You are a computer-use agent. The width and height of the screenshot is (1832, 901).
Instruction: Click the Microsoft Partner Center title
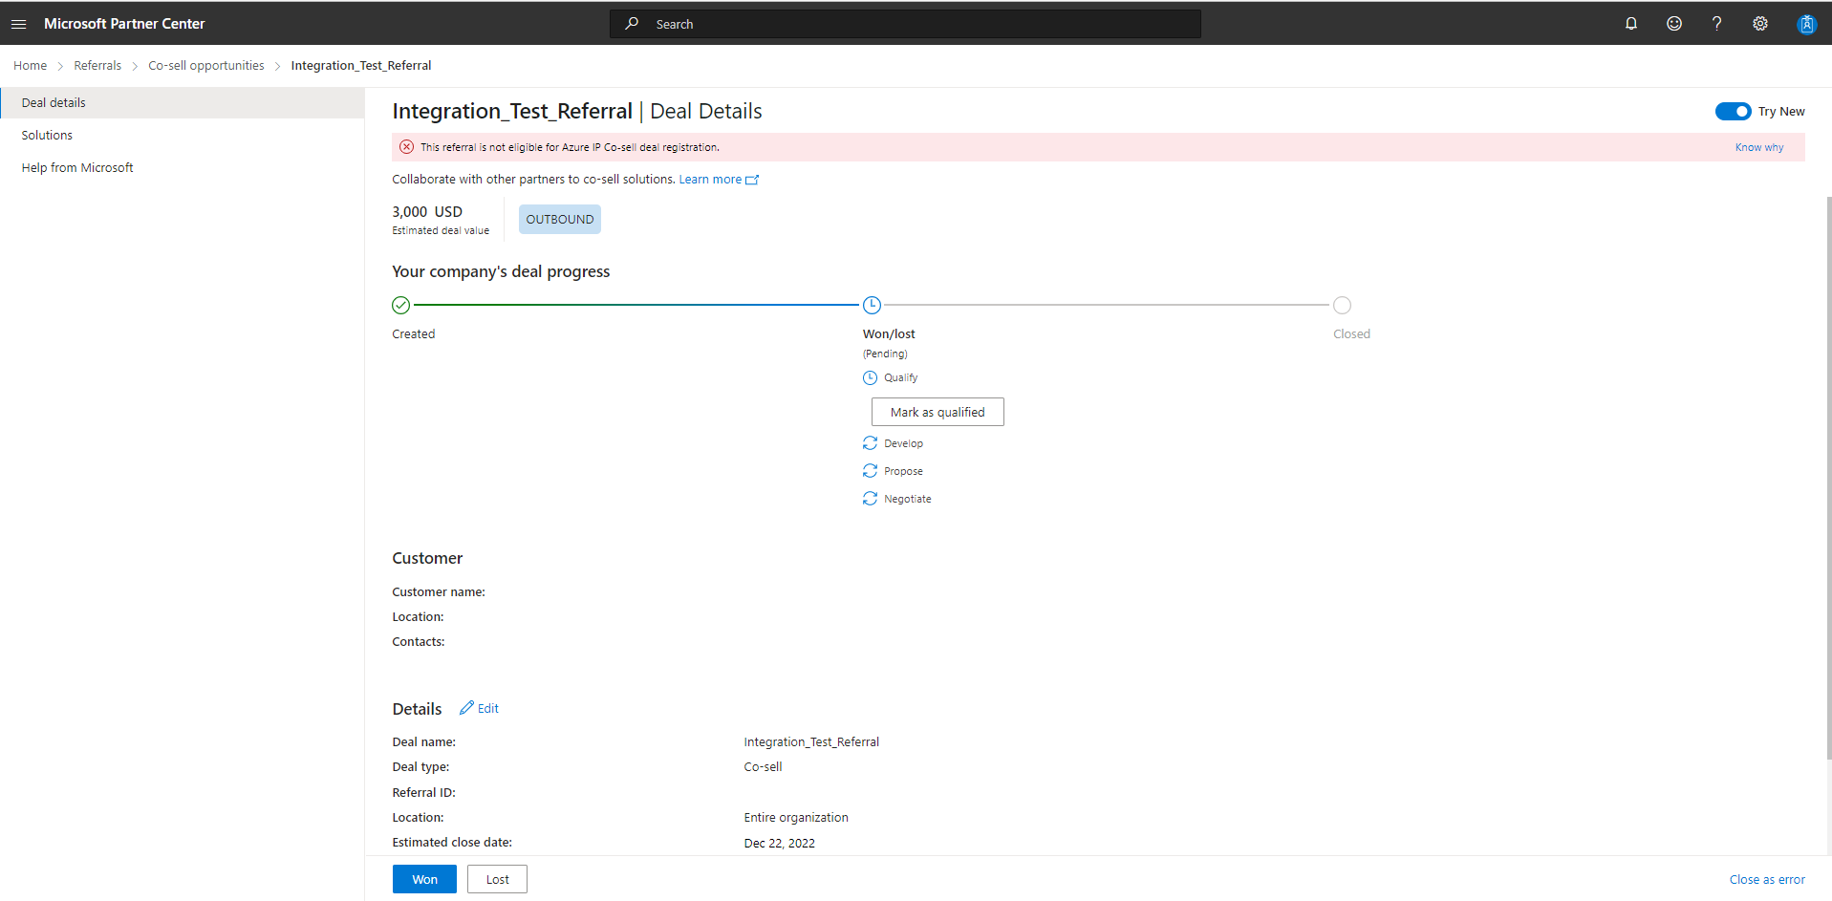tap(124, 24)
